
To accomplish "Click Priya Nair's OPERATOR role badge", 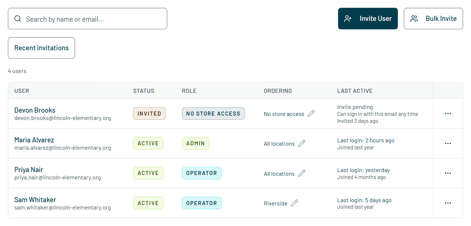I will coord(202,173).
